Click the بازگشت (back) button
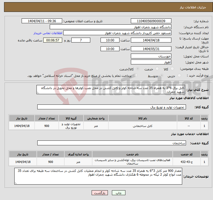The height and width of the screenshot is (200, 213). 100,193
